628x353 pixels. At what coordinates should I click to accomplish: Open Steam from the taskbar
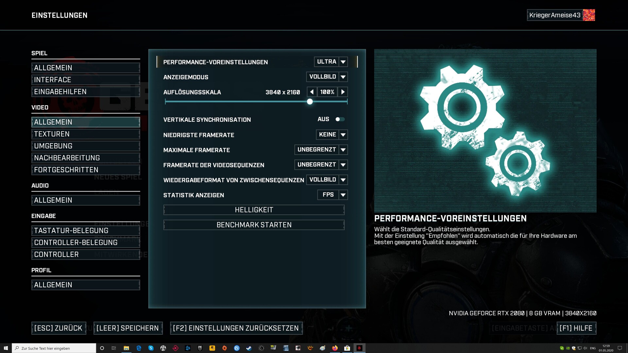pos(249,348)
